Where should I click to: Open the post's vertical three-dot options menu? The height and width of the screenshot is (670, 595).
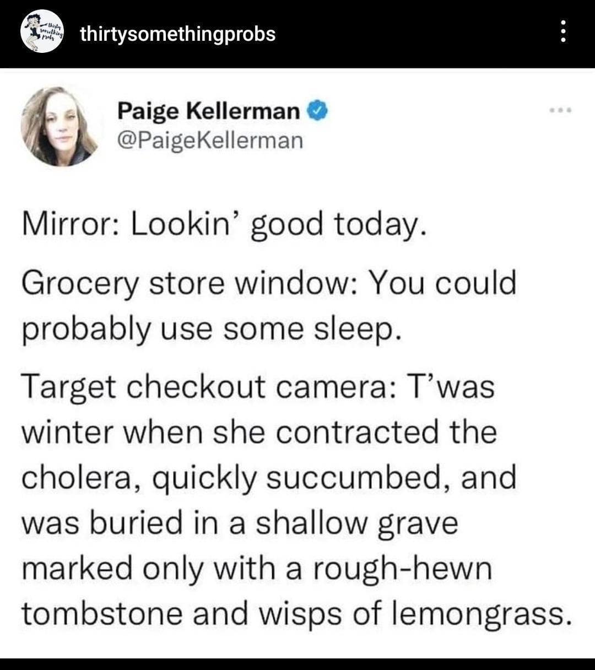[562, 31]
